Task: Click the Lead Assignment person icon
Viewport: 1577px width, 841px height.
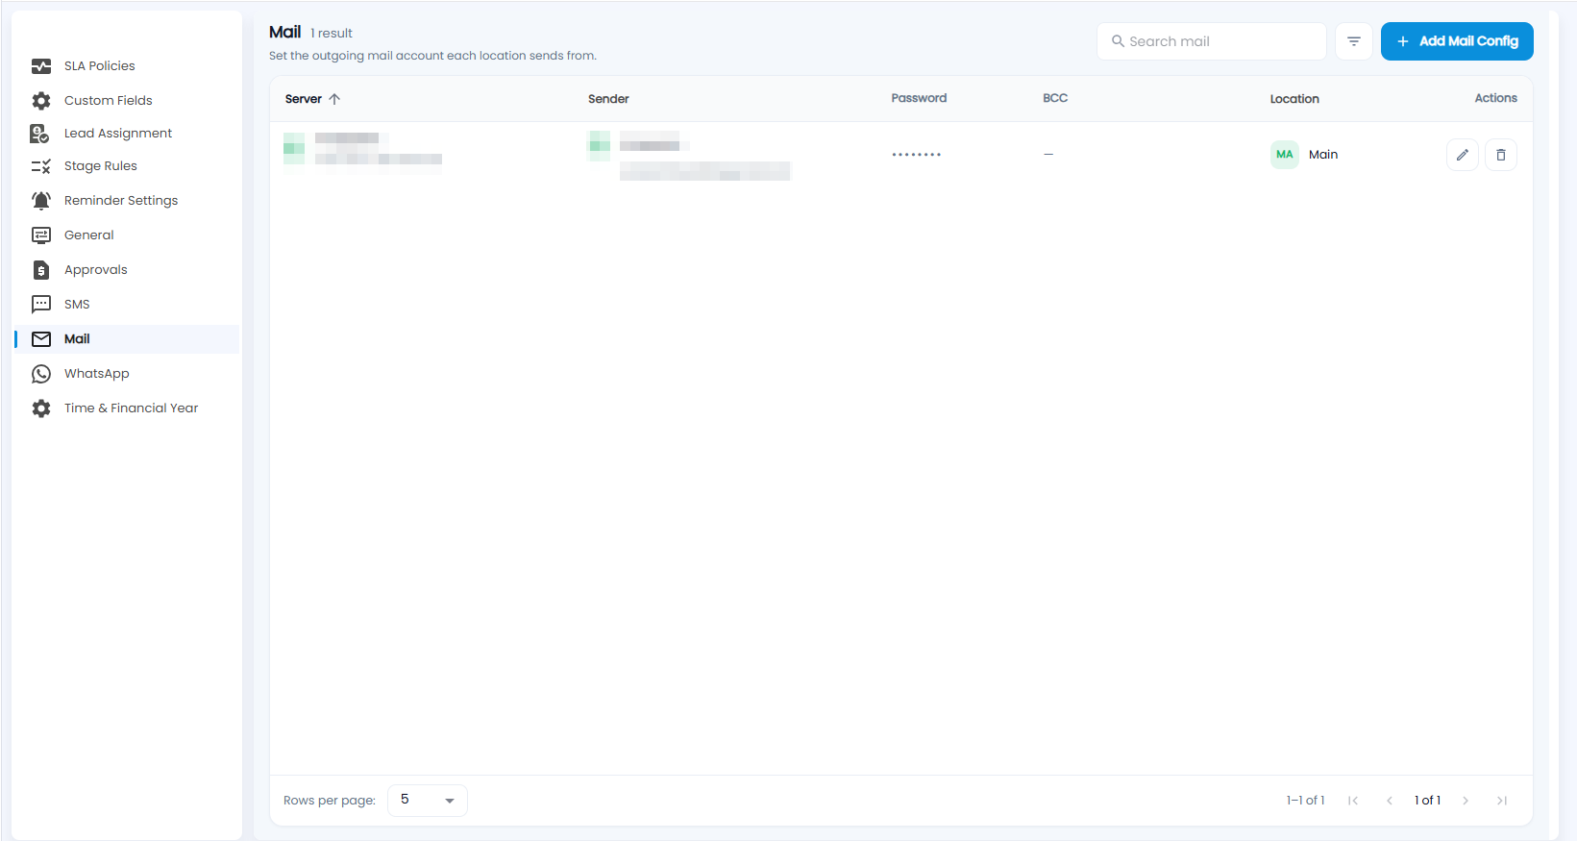Action: click(40, 134)
